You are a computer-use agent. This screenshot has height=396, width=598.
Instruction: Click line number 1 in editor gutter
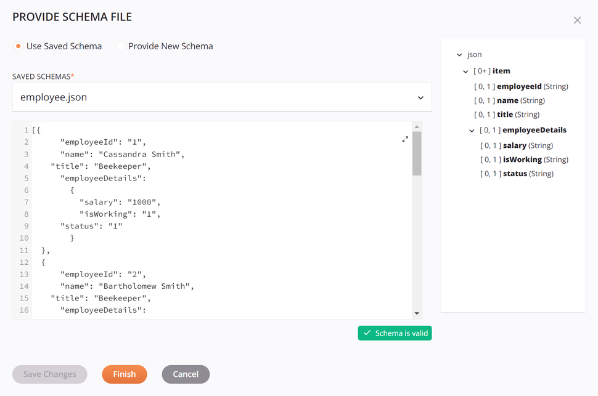[x=27, y=131]
